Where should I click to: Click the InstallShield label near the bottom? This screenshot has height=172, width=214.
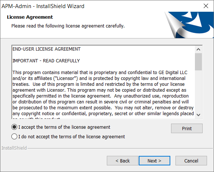(x=14, y=148)
